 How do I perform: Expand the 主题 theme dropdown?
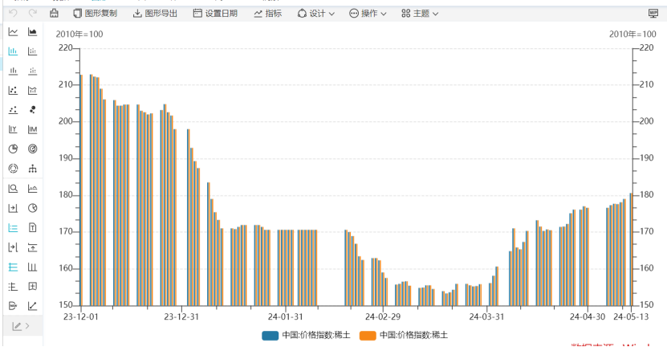tap(420, 14)
